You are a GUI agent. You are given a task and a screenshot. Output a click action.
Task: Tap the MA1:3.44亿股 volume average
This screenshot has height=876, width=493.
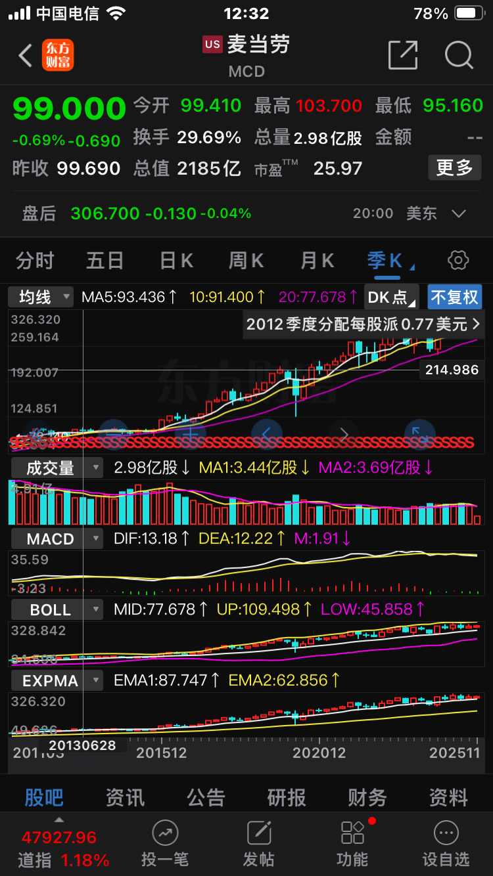point(255,468)
